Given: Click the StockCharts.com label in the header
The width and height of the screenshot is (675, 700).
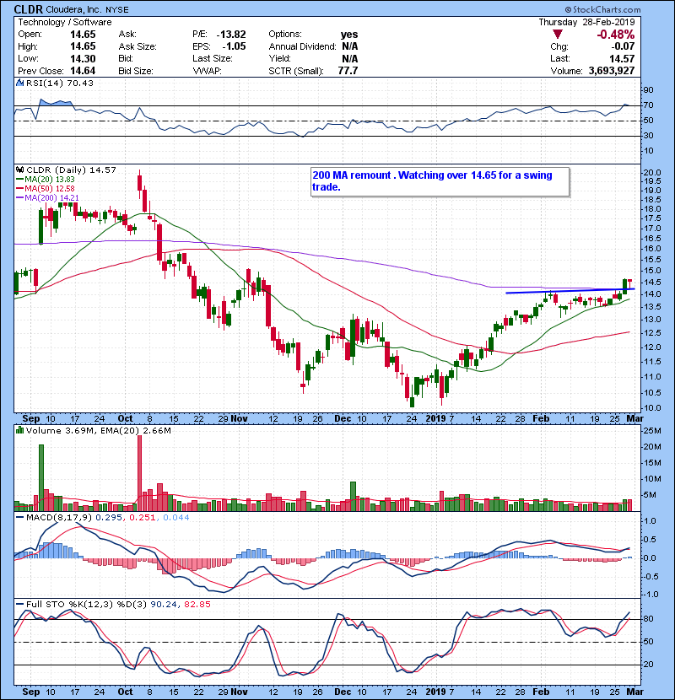Looking at the screenshot, I should (602, 9).
